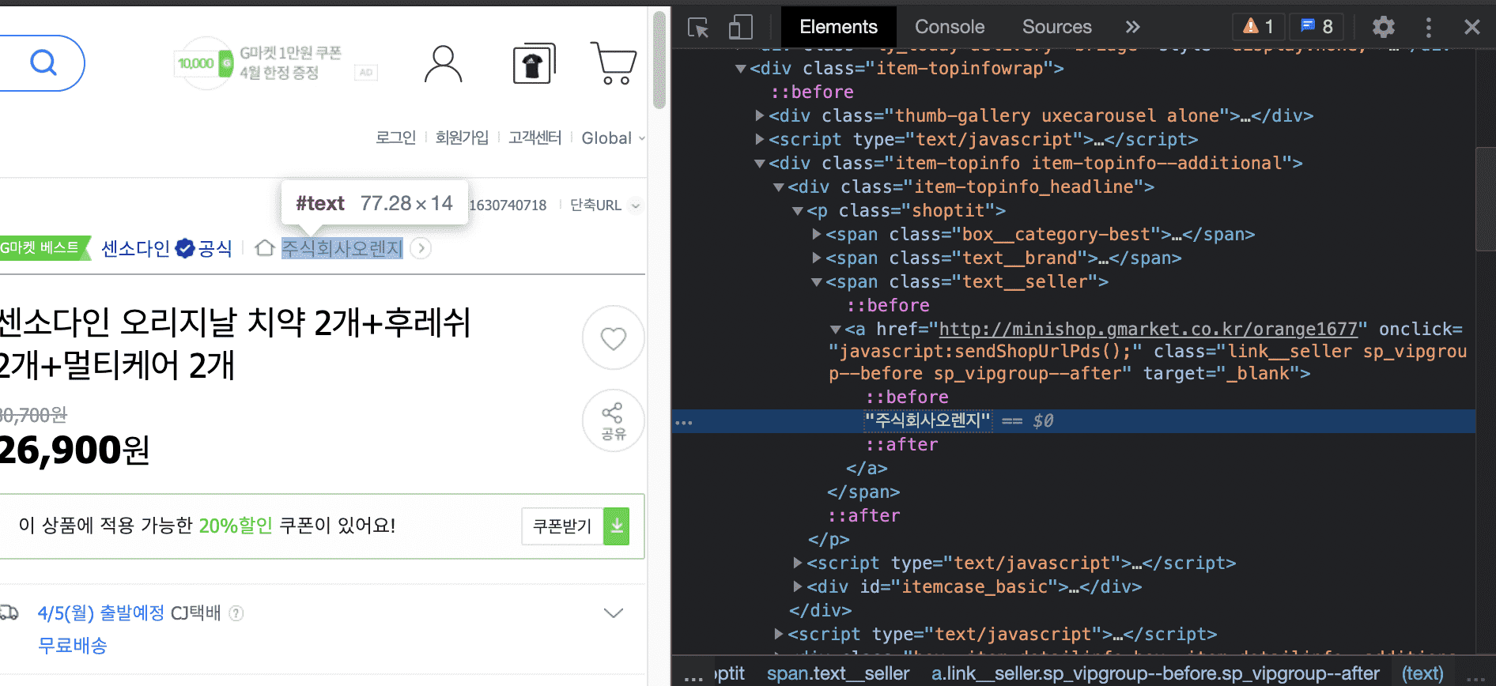Open the user account icon
This screenshot has width=1496, height=686.
pos(443,64)
